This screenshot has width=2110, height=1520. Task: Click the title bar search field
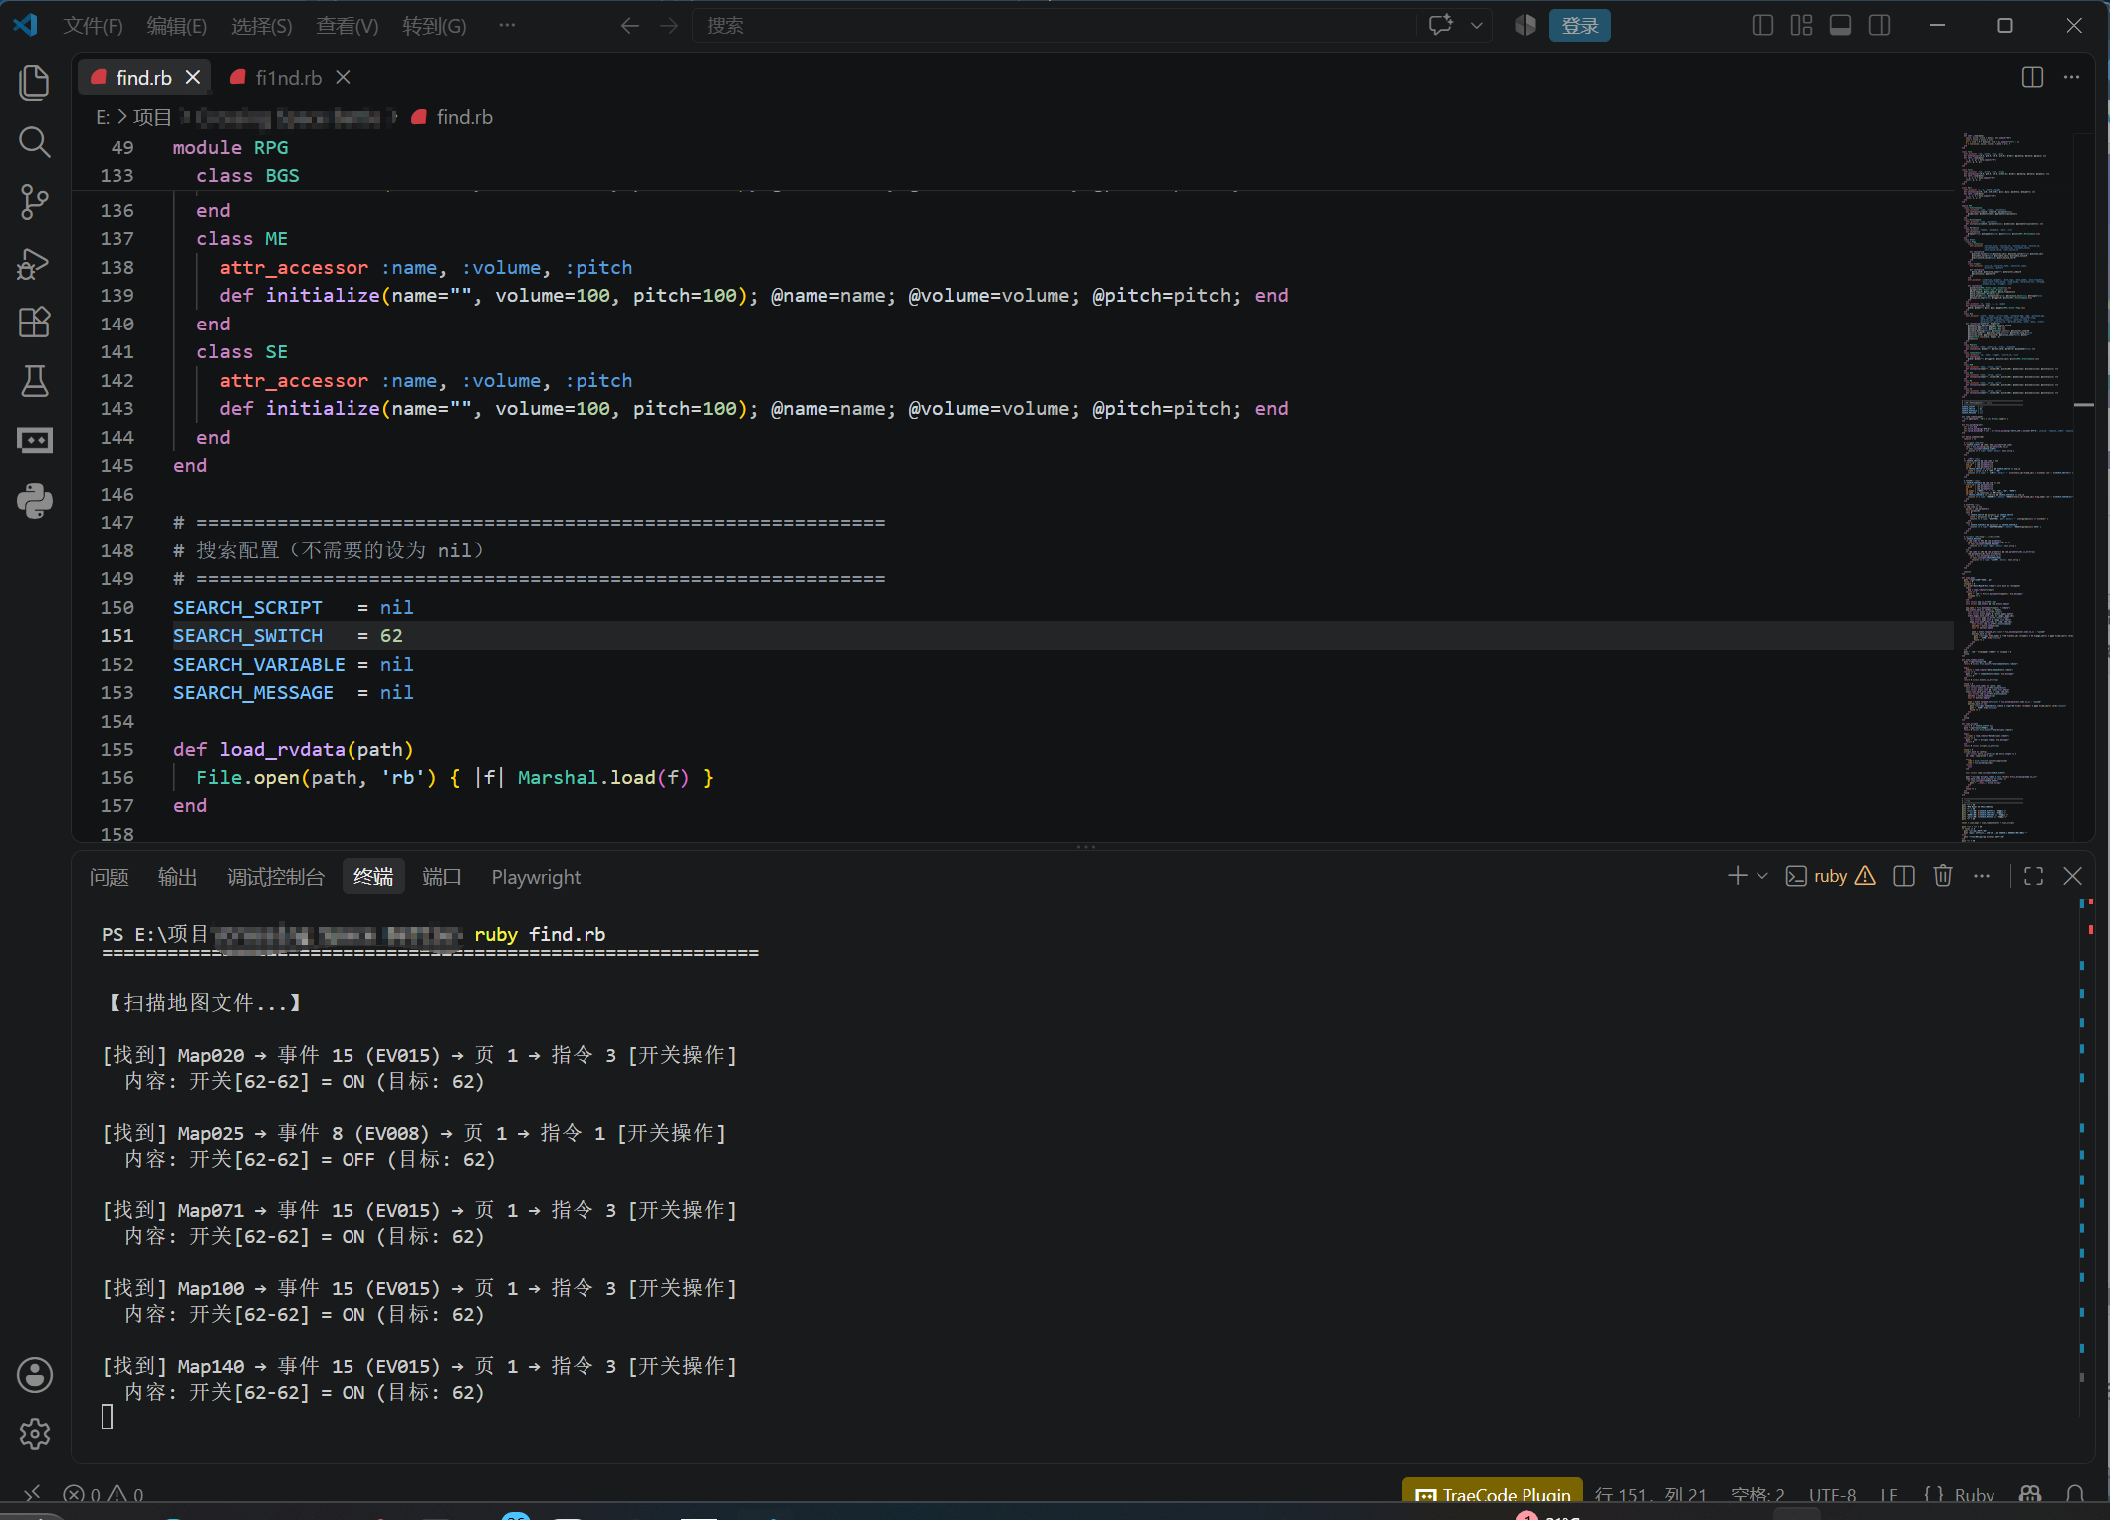pos(1055,25)
